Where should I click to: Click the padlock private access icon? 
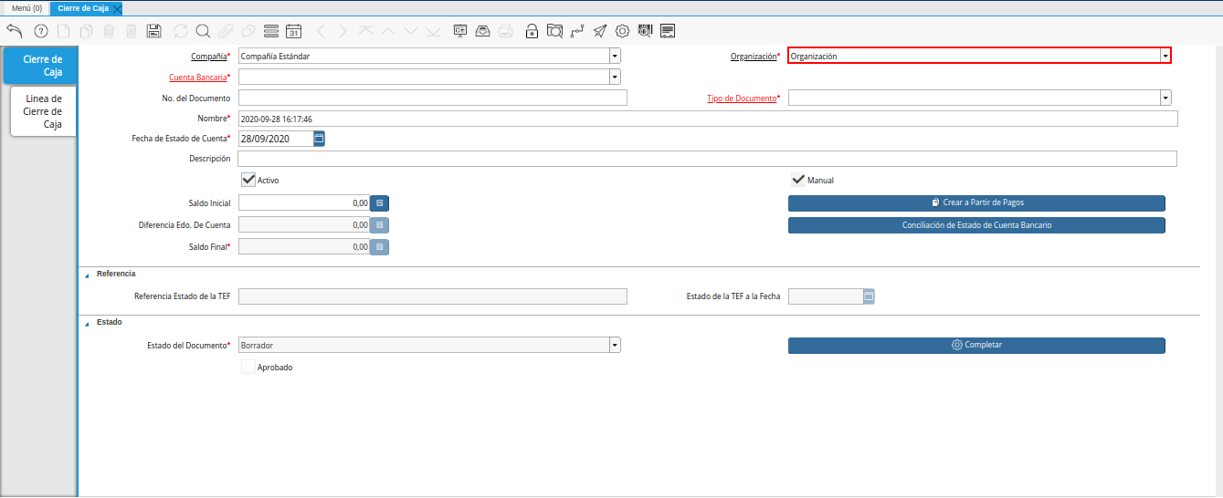532,31
